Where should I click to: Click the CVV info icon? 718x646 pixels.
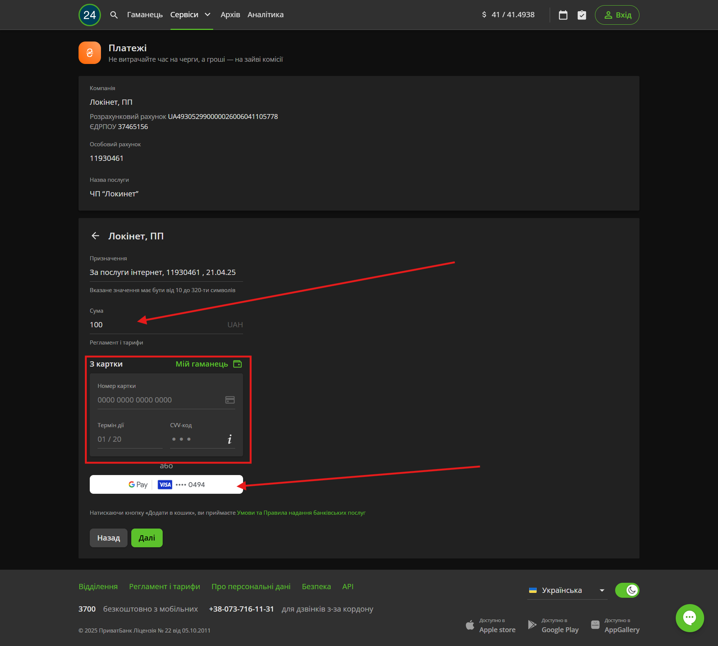click(230, 439)
